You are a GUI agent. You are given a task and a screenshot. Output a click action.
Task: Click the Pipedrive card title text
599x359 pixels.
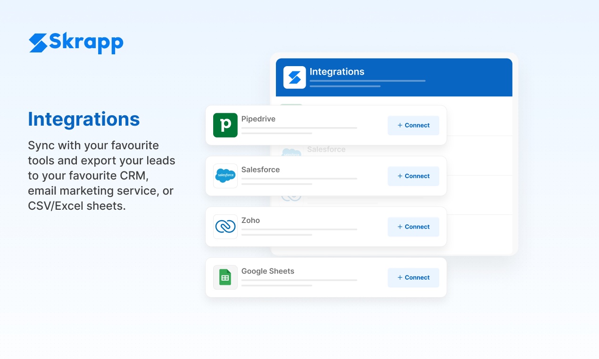tap(258, 119)
